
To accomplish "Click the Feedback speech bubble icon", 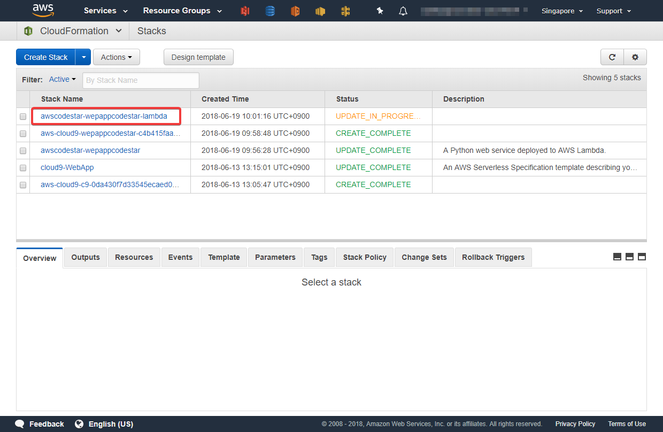I will (x=20, y=424).
